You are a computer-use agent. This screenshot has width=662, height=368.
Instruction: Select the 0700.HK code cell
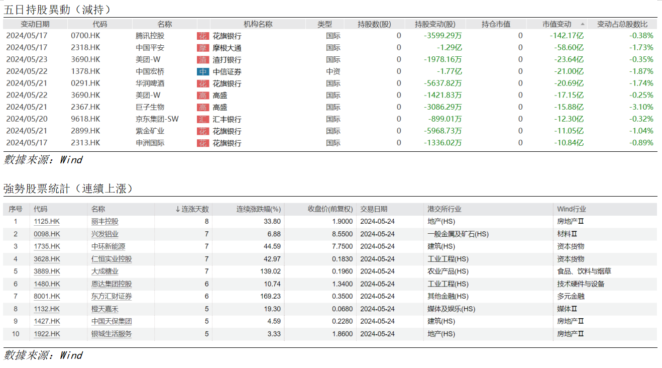point(85,36)
